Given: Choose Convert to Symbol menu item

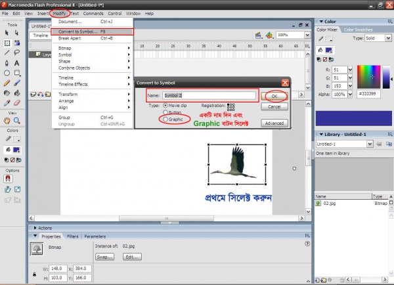Looking at the screenshot, I should pos(92,32).
